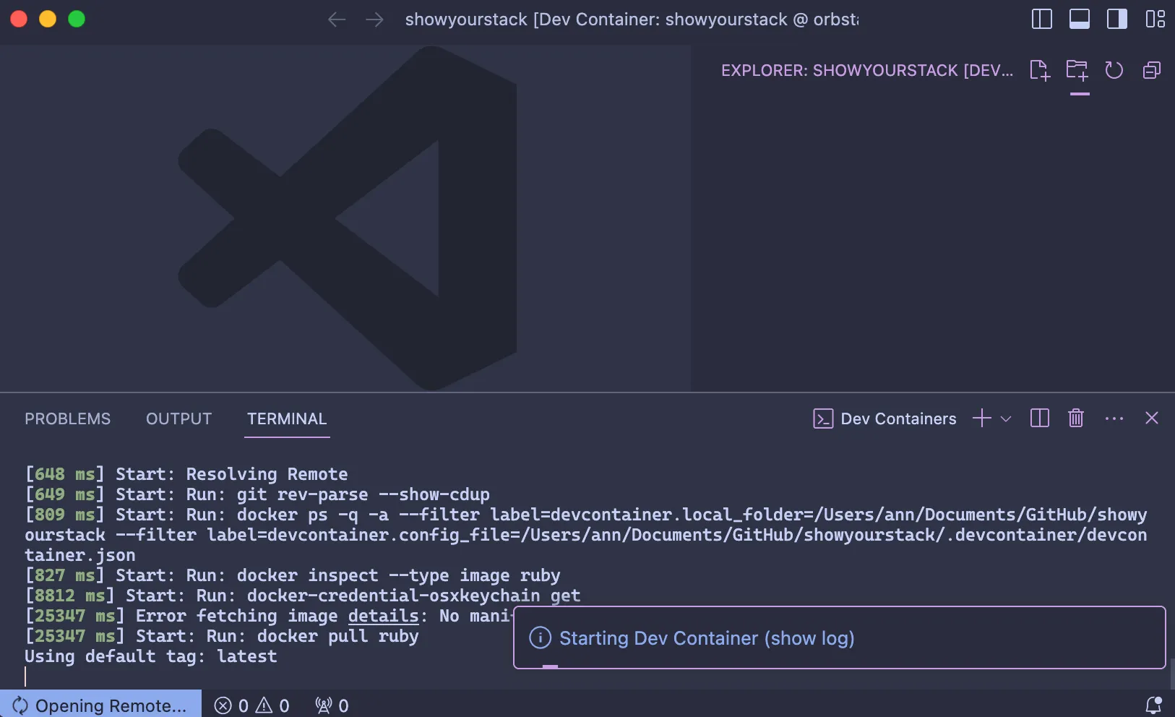Screen dimensions: 1175x717
Task: Refresh the Explorer view
Action: click(1114, 70)
